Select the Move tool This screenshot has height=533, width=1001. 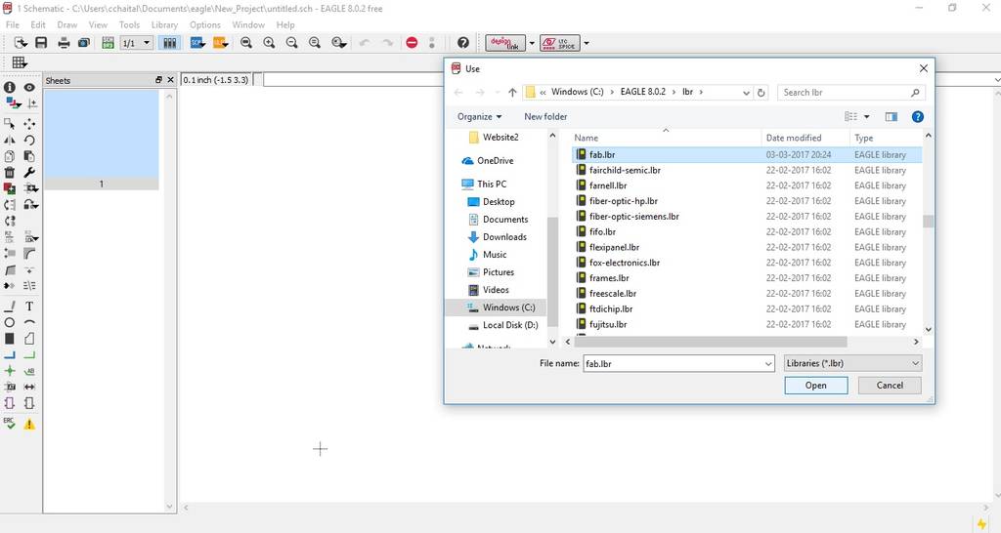pyautogui.click(x=29, y=124)
